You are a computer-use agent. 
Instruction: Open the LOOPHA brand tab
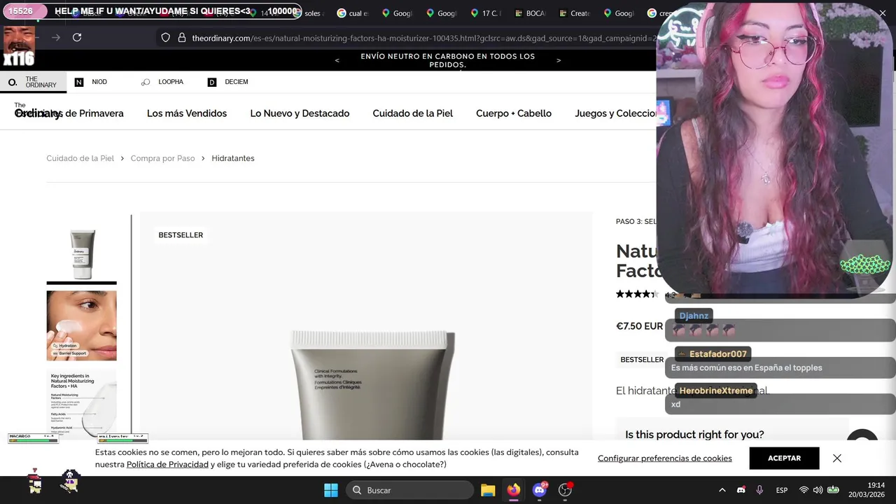[162, 82]
